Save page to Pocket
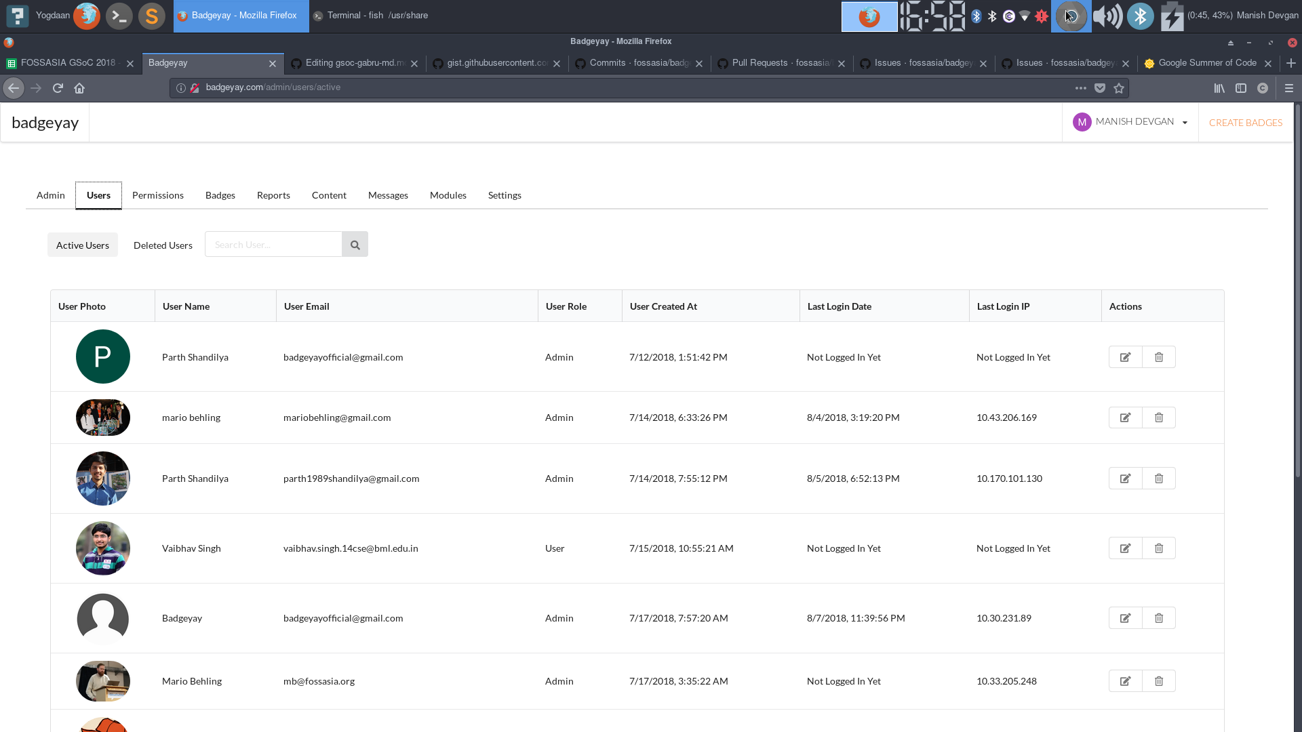 coord(1100,88)
